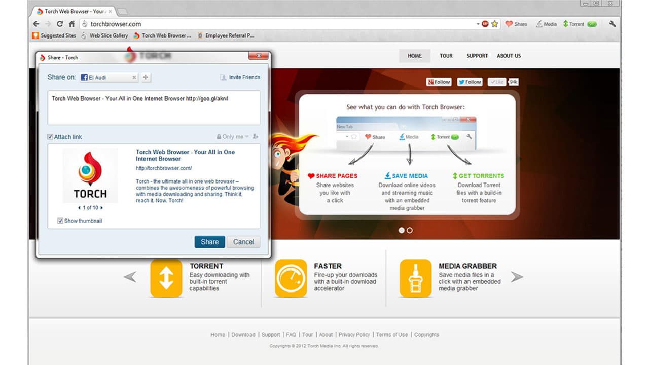The image size is (649, 365).
Task: Uncheck the Attach link checkbox
Action: (x=50, y=136)
